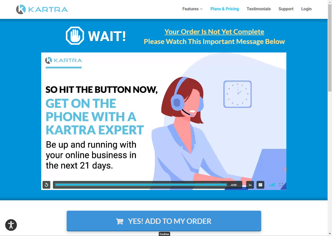Screen dimensions: 332x236
Task: Replay the video with restart icon
Action: point(46,185)
